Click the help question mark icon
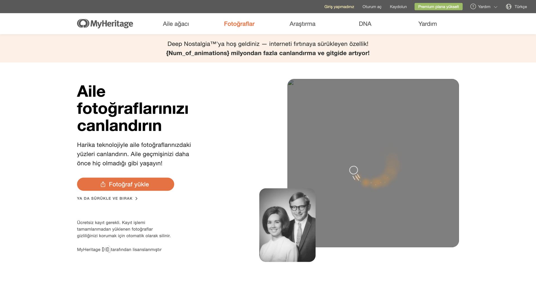The height and width of the screenshot is (301, 536). point(473,7)
